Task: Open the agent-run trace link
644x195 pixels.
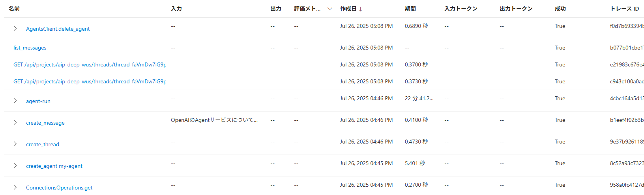Action: 38,101
